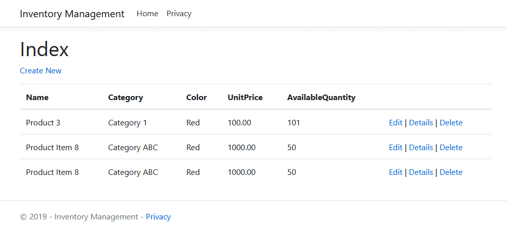Screen dimensions: 507x229
Task: Edit the bottom row Product Item 8
Action: click(395, 172)
